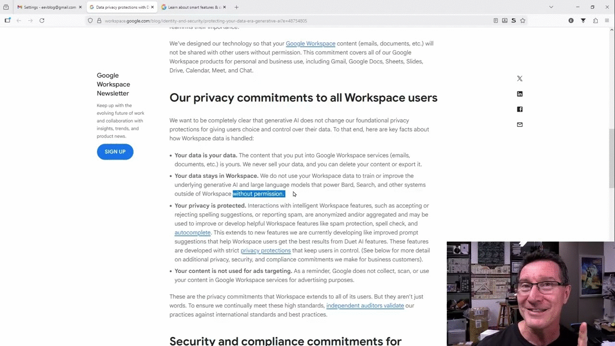Click the bold text 'Your data is your data.'
Image resolution: width=615 pixels, height=346 pixels.
206,155
